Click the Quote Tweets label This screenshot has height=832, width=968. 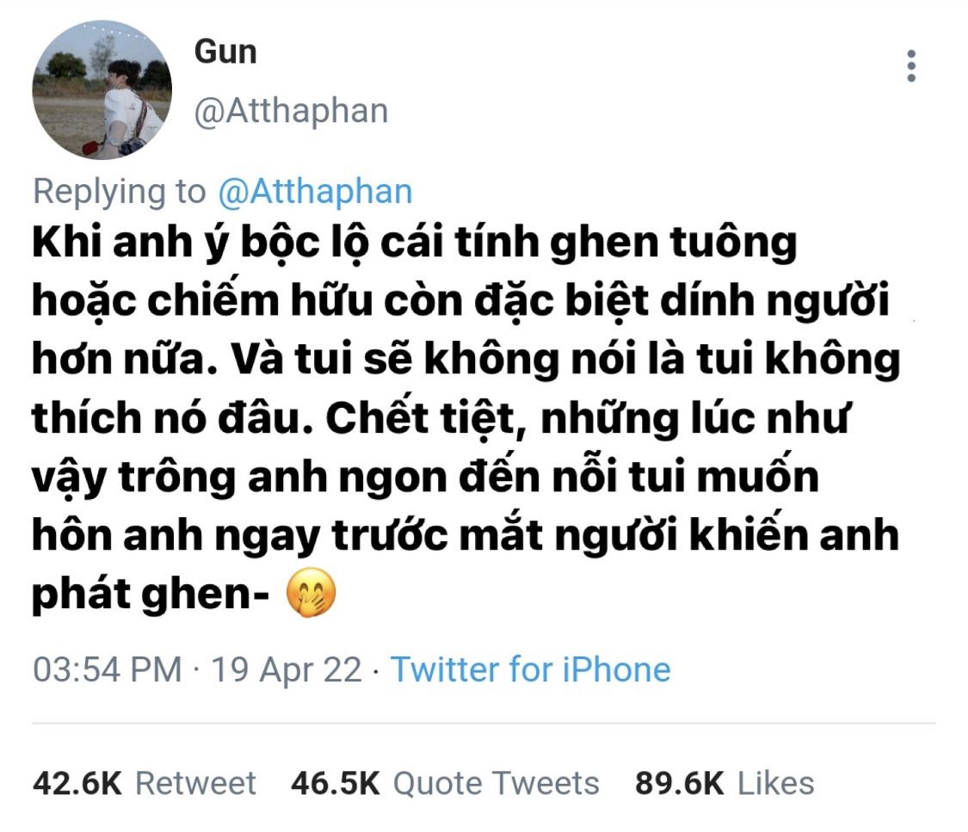(496, 783)
